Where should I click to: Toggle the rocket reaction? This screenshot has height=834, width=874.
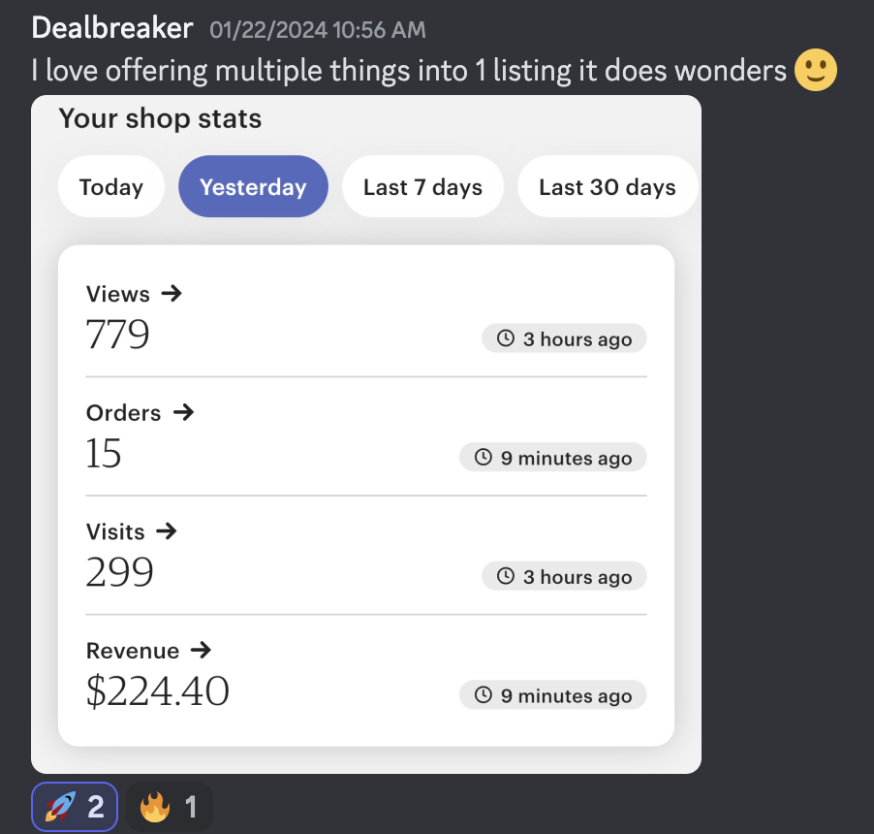pos(75,807)
